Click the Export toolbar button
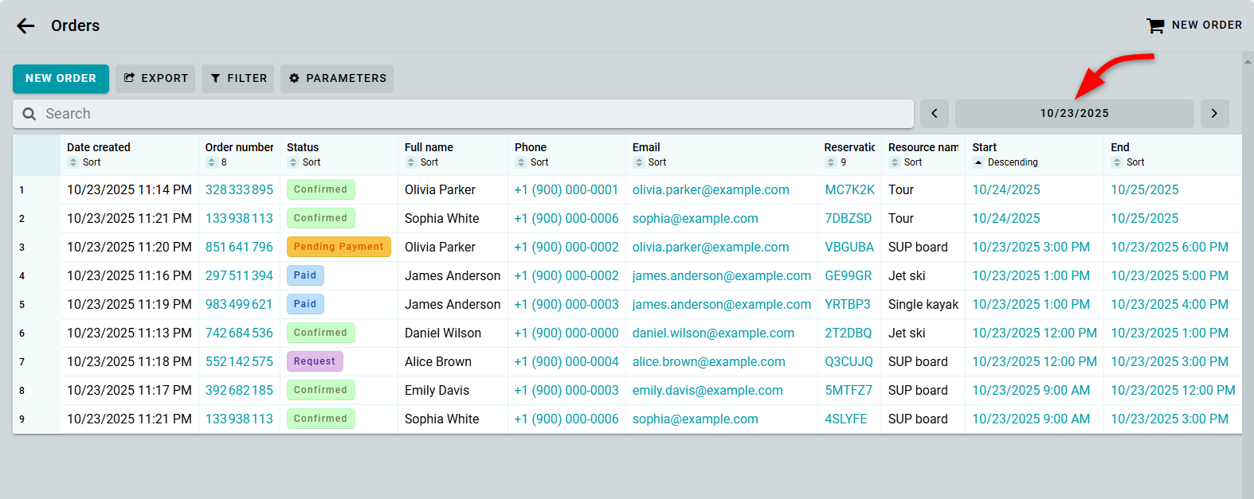 coord(155,79)
